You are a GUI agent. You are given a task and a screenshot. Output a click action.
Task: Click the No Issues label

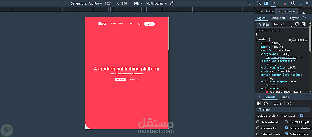click(x=289, y=116)
